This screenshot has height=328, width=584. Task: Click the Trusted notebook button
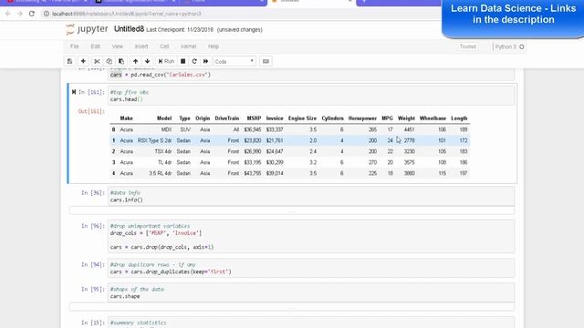[x=468, y=46]
